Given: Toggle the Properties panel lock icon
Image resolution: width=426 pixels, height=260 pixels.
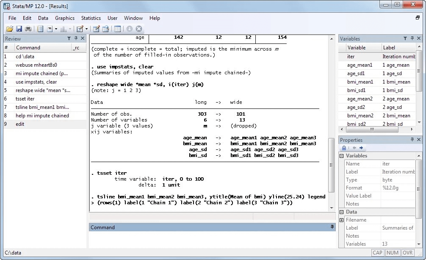Looking at the screenshot, I should point(344,148).
